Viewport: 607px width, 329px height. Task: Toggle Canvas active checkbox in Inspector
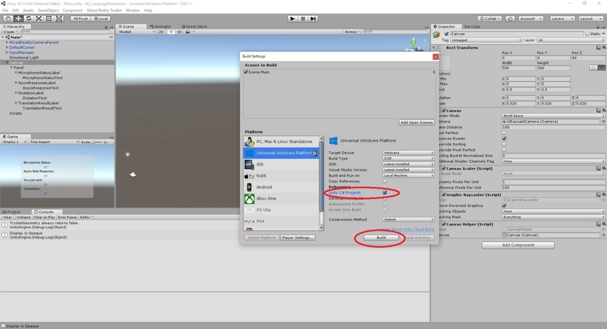click(446, 34)
